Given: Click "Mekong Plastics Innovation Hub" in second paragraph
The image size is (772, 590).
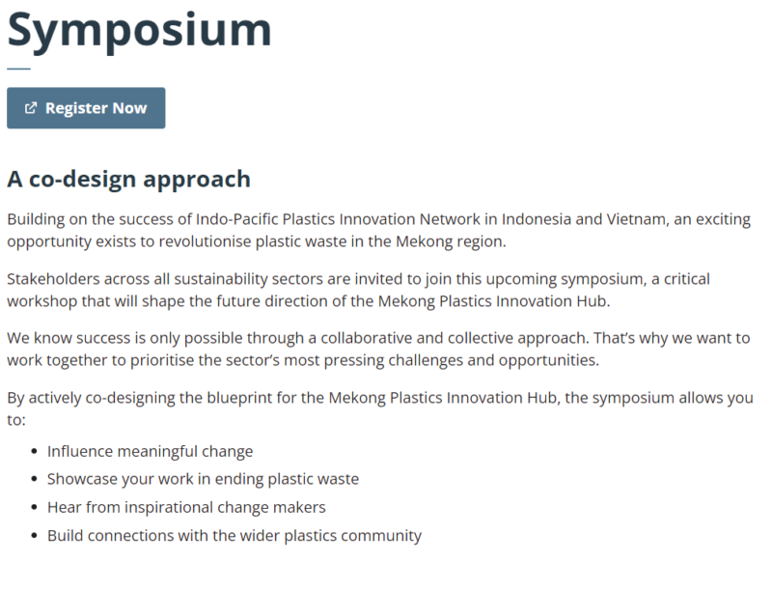Looking at the screenshot, I should click(492, 301).
